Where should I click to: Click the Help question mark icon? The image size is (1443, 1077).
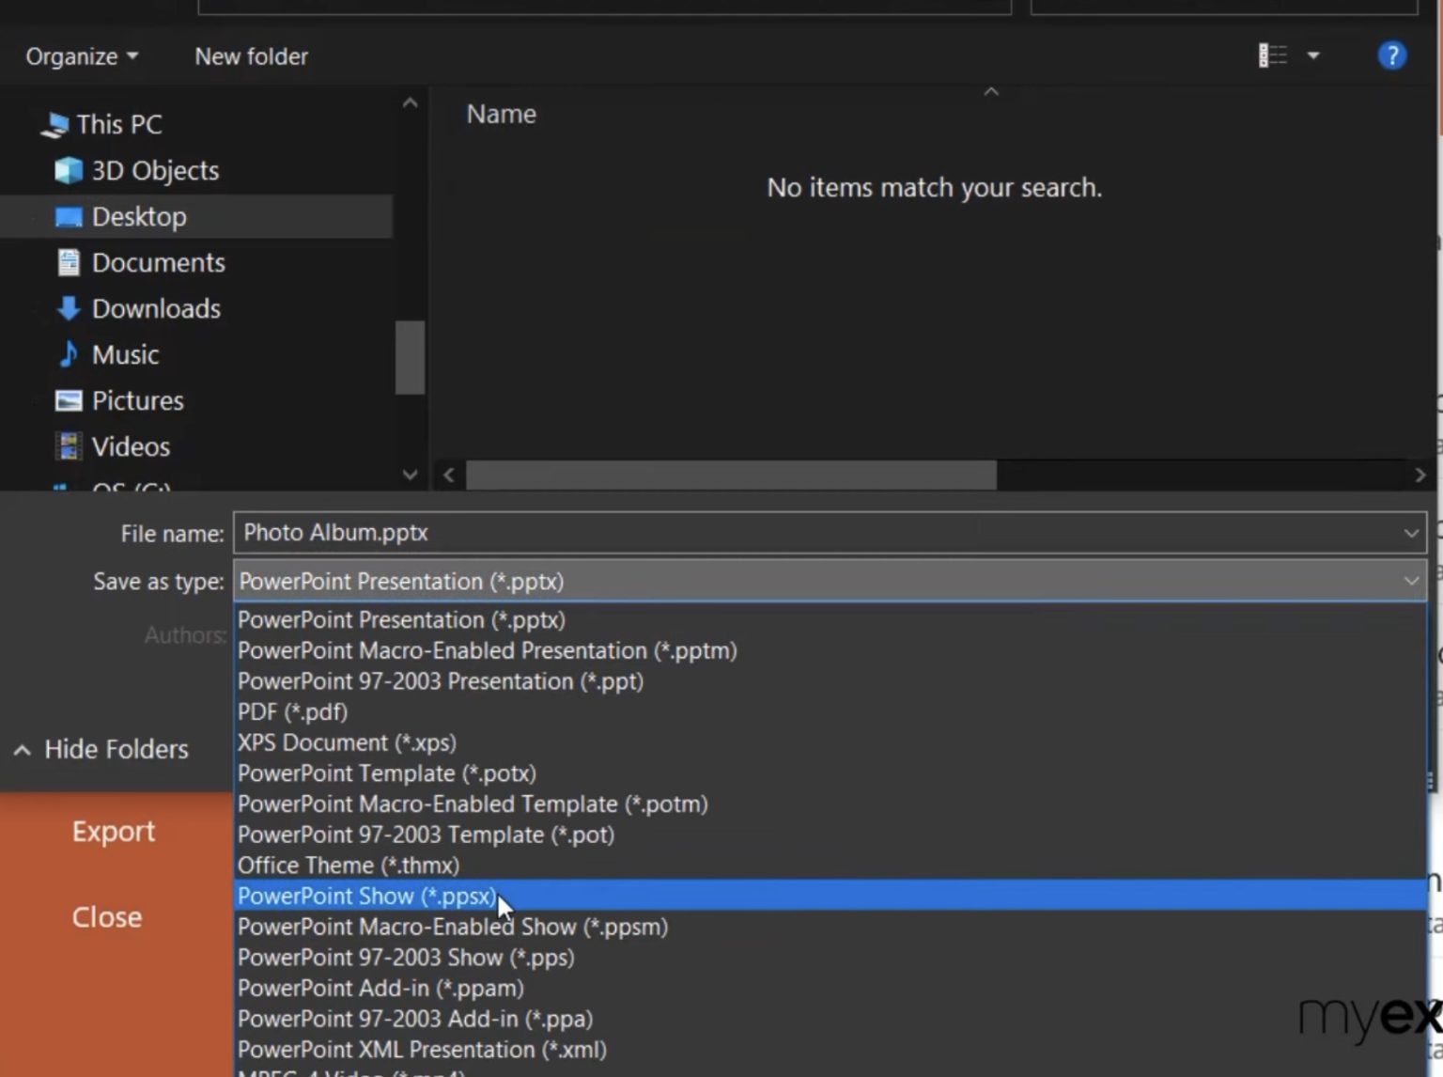pyautogui.click(x=1391, y=55)
